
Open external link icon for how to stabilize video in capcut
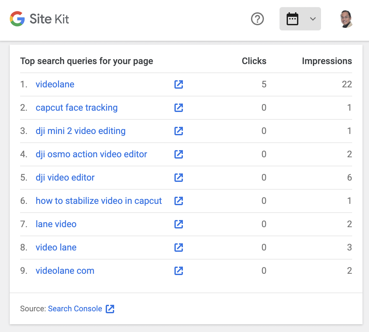pos(179,201)
